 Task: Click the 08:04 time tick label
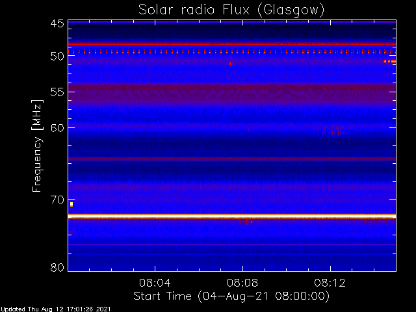pos(155,283)
